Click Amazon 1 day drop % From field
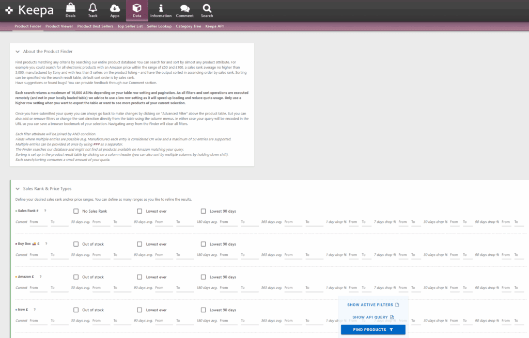Screen dimensions: 529x338 [x=353, y=288]
